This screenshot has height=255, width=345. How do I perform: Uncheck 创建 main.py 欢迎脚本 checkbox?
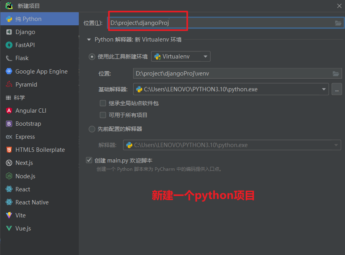pyautogui.click(x=89, y=160)
